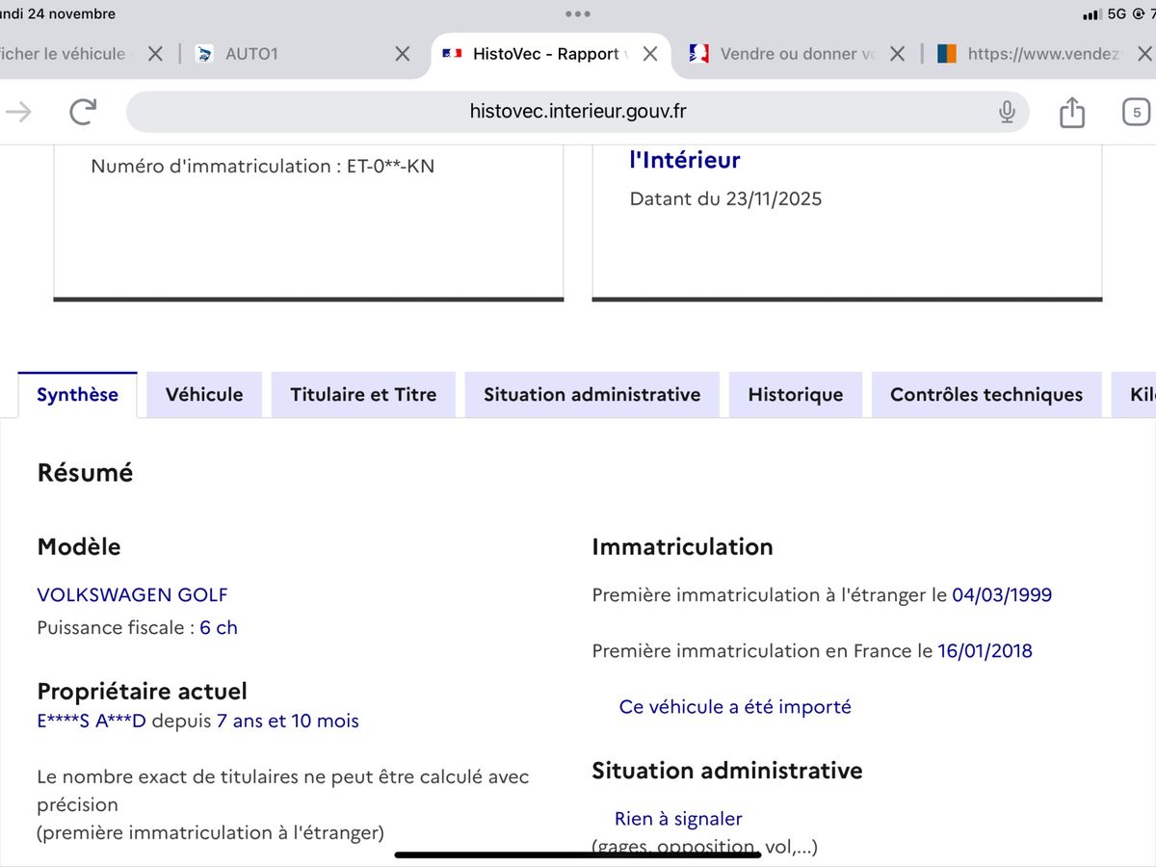Tap the forward navigation arrow
This screenshot has height=867, width=1156.
click(19, 112)
